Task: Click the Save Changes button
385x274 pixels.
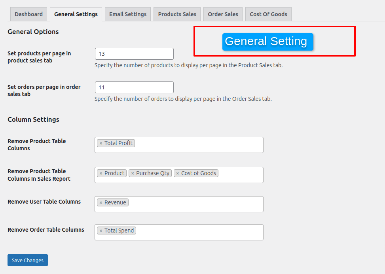Action: click(x=28, y=260)
